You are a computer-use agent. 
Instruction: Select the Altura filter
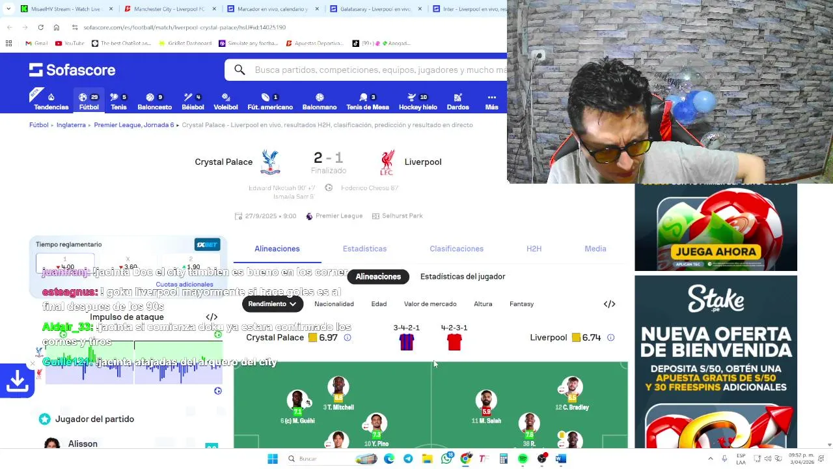483,304
